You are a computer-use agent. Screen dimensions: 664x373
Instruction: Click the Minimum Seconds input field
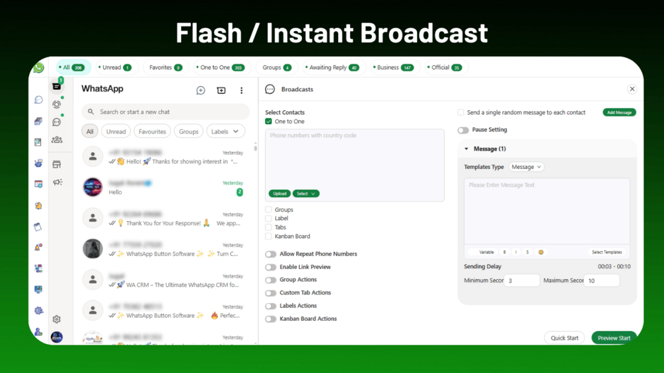(x=522, y=281)
